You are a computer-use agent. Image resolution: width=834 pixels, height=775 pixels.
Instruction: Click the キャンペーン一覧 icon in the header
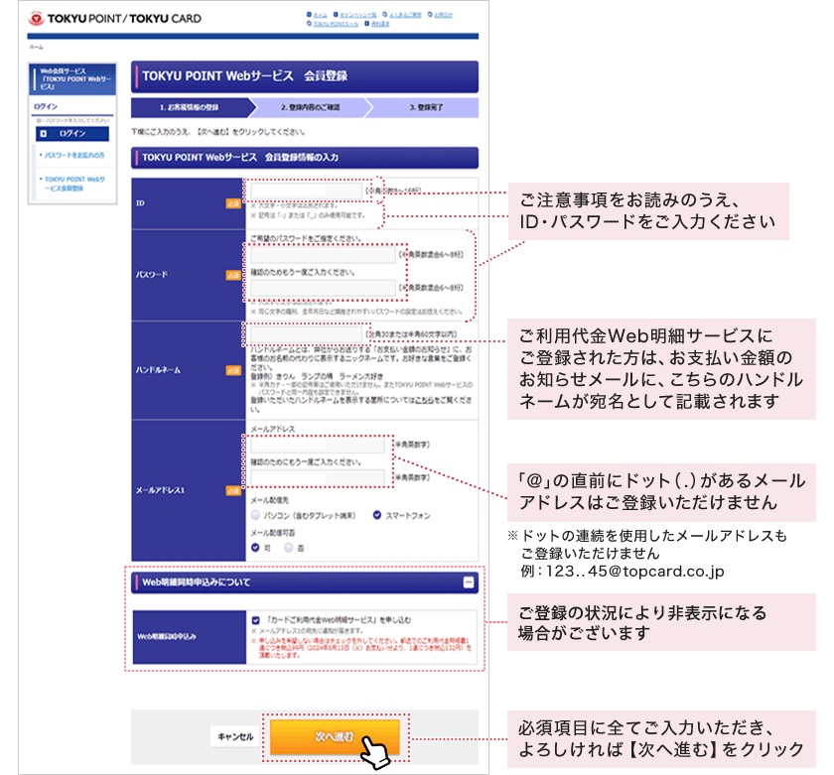pos(337,14)
